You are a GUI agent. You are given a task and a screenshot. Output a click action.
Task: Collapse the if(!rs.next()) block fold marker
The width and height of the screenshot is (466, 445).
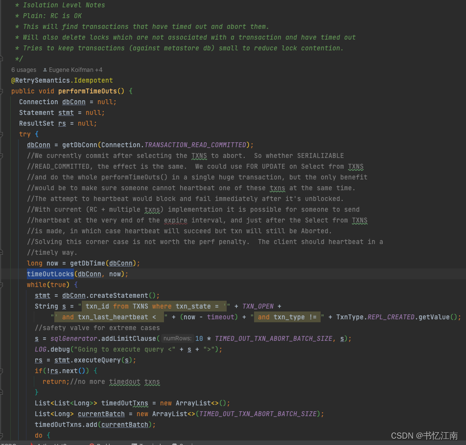click(1, 371)
